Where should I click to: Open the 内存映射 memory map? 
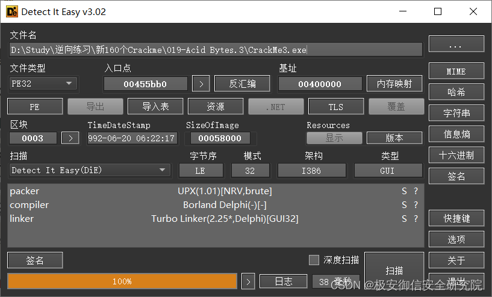coord(394,84)
